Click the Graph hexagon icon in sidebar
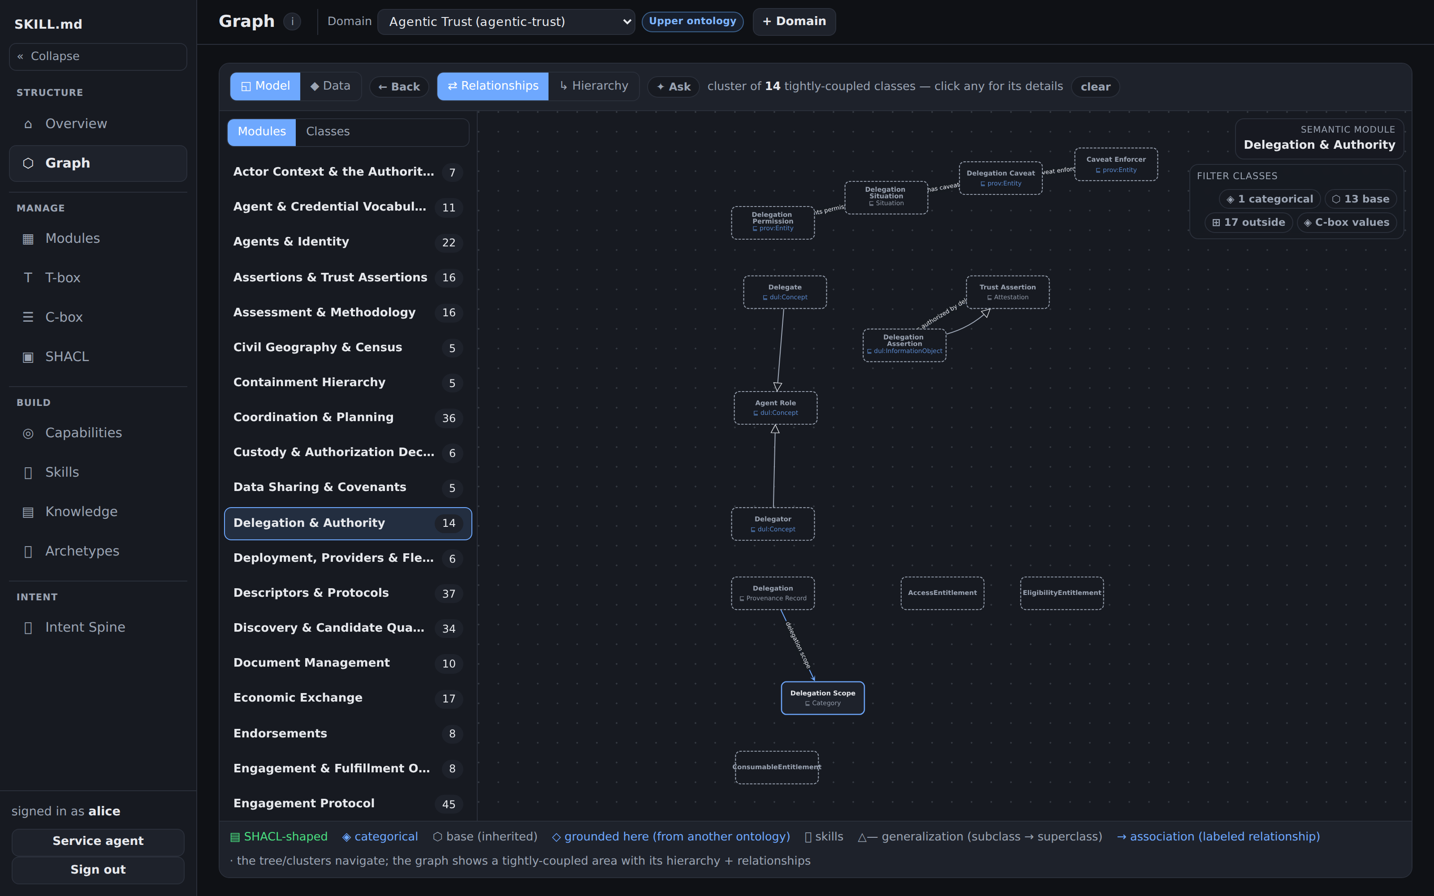The height and width of the screenshot is (896, 1434). click(28, 163)
